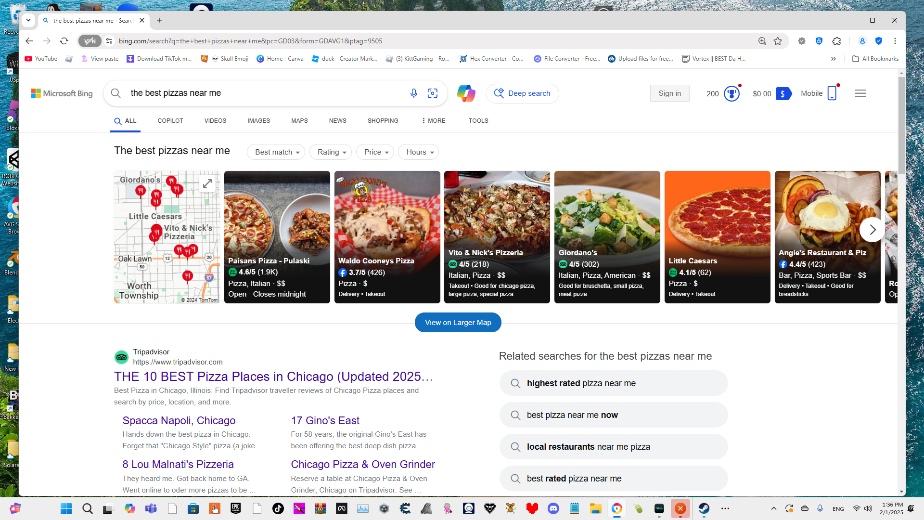
Task: Open the Hours filter dropdown
Action: [x=419, y=152]
